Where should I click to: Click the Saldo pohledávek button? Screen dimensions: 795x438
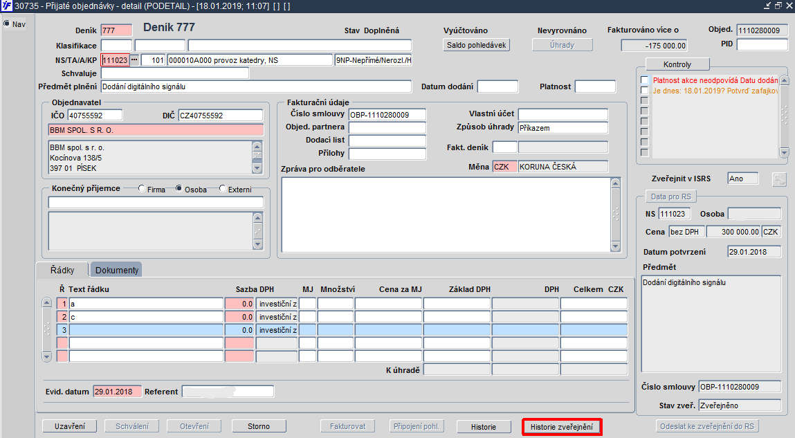point(476,44)
